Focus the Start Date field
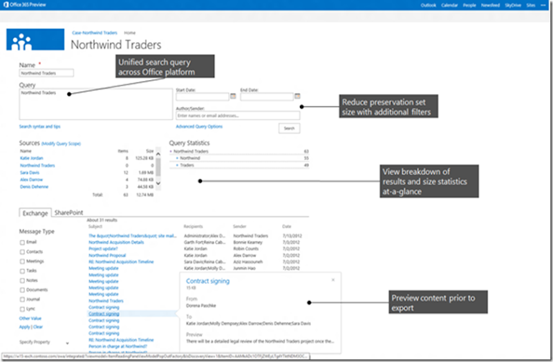The width and height of the screenshot is (553, 362). (203, 96)
